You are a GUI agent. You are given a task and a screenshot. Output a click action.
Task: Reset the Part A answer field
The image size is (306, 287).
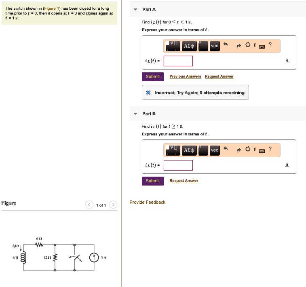[248, 45]
